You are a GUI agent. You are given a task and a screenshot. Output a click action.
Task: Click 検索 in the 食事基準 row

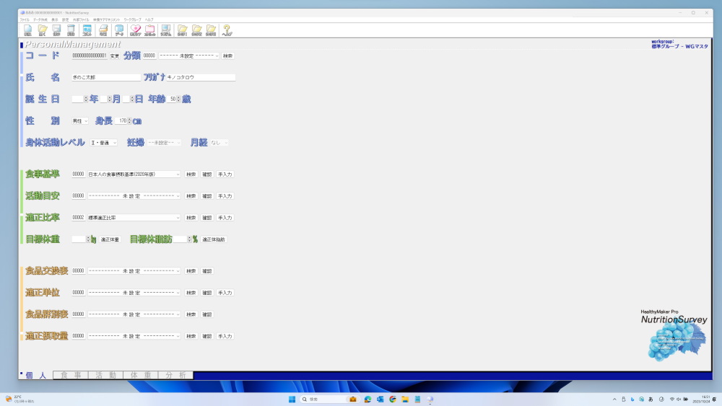[191, 175]
